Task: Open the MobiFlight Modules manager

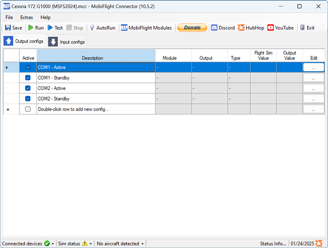Action: click(x=147, y=28)
